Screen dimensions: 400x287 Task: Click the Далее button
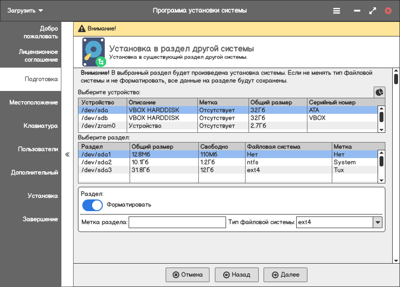[286, 275]
